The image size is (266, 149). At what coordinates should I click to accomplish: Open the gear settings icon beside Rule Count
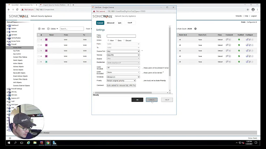tap(195, 29)
